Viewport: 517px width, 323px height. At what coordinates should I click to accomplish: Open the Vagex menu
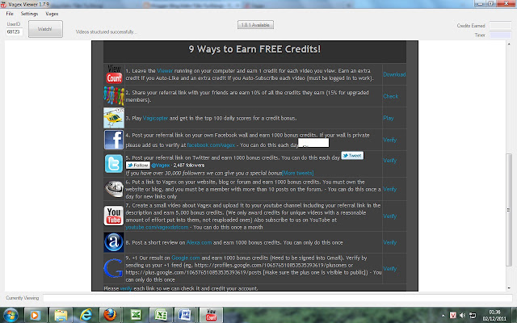(52, 14)
